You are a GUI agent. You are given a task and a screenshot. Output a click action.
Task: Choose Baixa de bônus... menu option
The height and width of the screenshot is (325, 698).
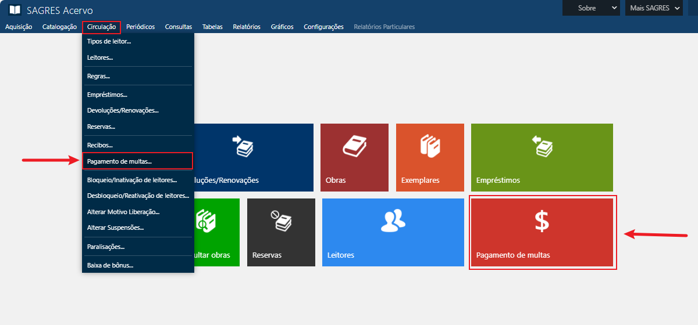pos(110,265)
